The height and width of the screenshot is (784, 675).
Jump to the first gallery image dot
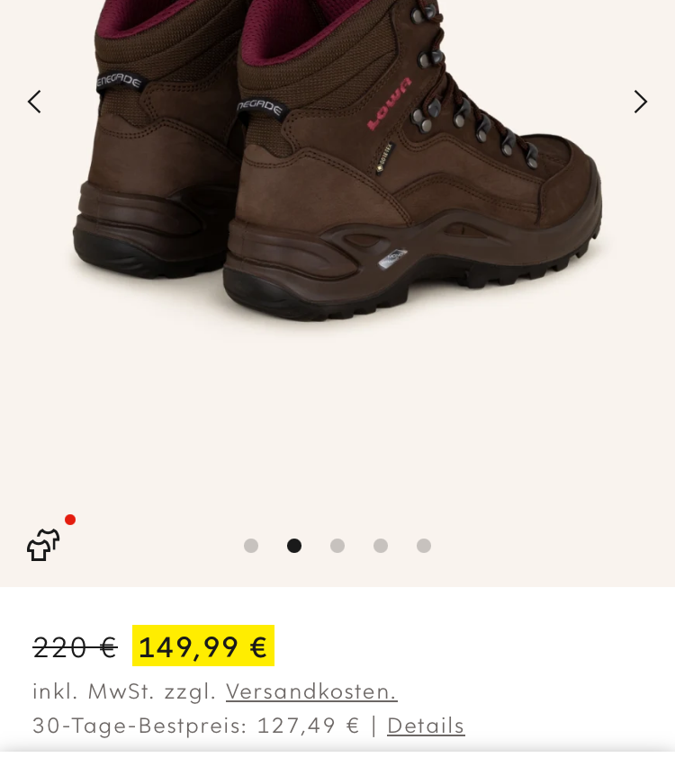click(251, 546)
